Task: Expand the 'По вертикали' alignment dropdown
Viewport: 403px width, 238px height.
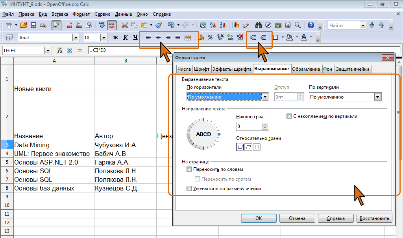Action: (x=378, y=97)
